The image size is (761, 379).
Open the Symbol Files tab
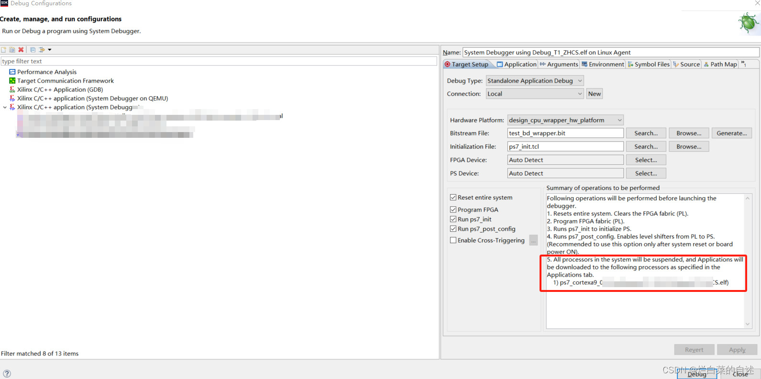pyautogui.click(x=649, y=64)
